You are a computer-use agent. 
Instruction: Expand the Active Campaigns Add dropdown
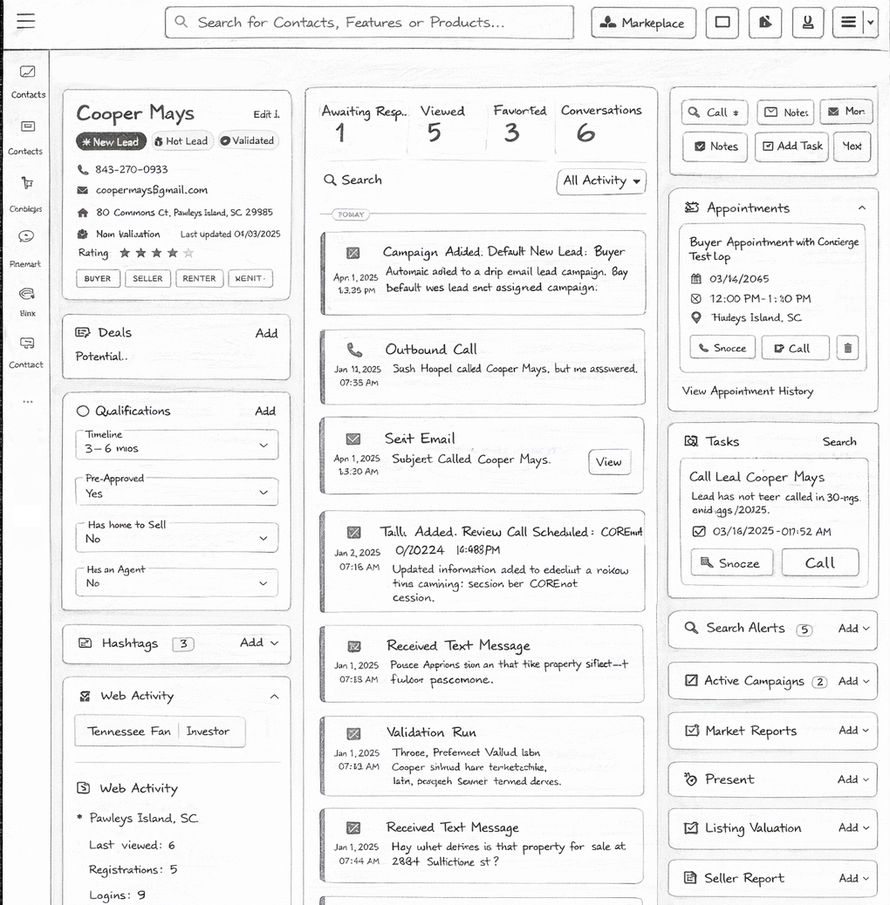click(854, 681)
